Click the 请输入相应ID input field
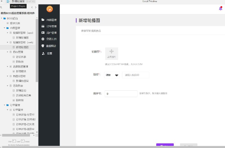 coord(136,75)
